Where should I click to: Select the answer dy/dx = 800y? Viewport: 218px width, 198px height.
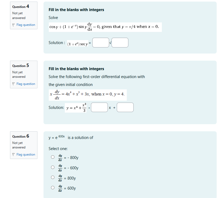[53, 177]
